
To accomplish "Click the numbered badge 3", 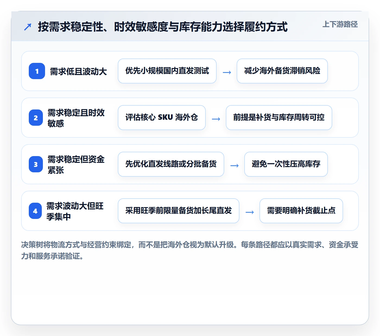I will tap(36, 164).
